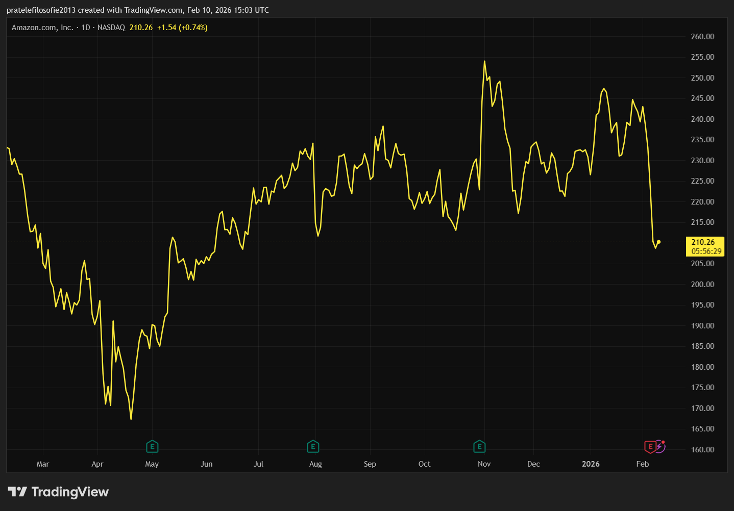Click the 185.00 price scale label
The width and height of the screenshot is (734, 511).
click(702, 346)
